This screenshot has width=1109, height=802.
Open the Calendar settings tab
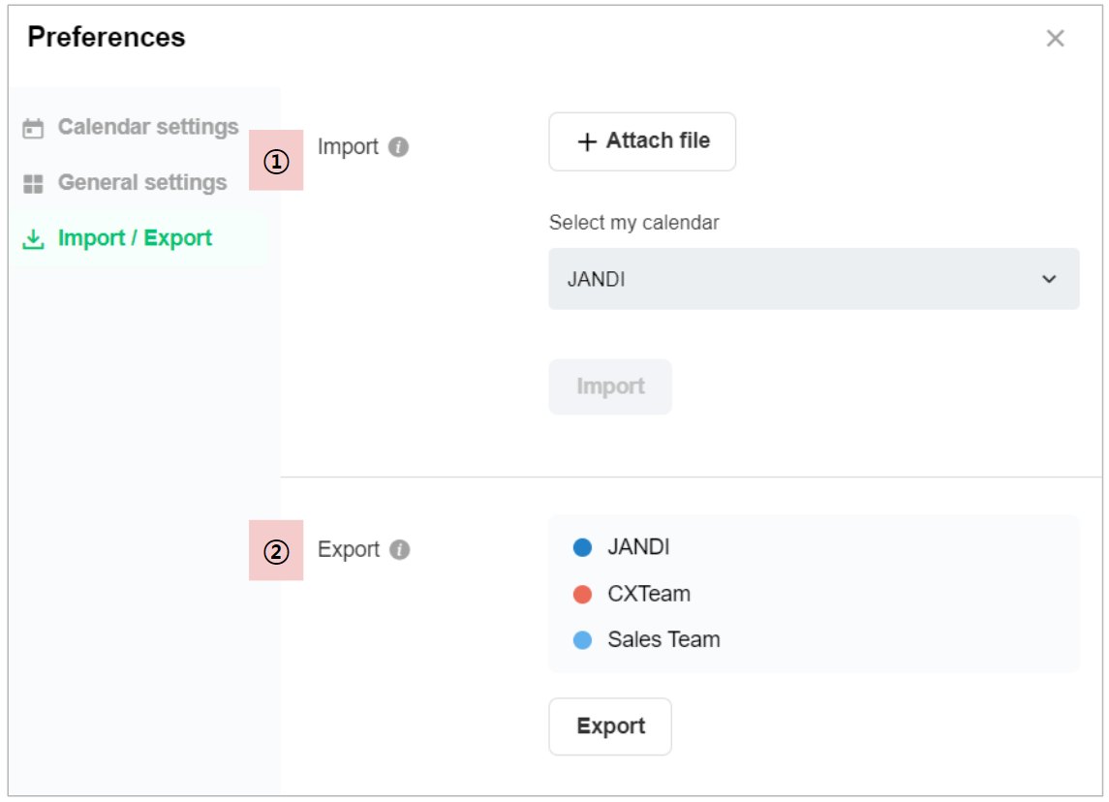click(147, 128)
